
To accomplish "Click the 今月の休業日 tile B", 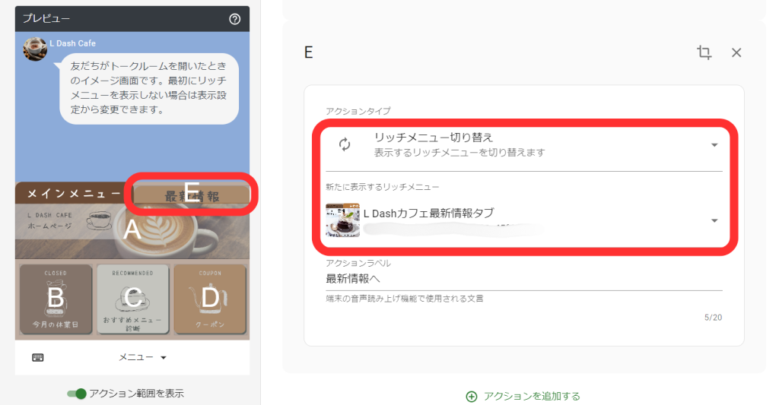I will click(56, 299).
